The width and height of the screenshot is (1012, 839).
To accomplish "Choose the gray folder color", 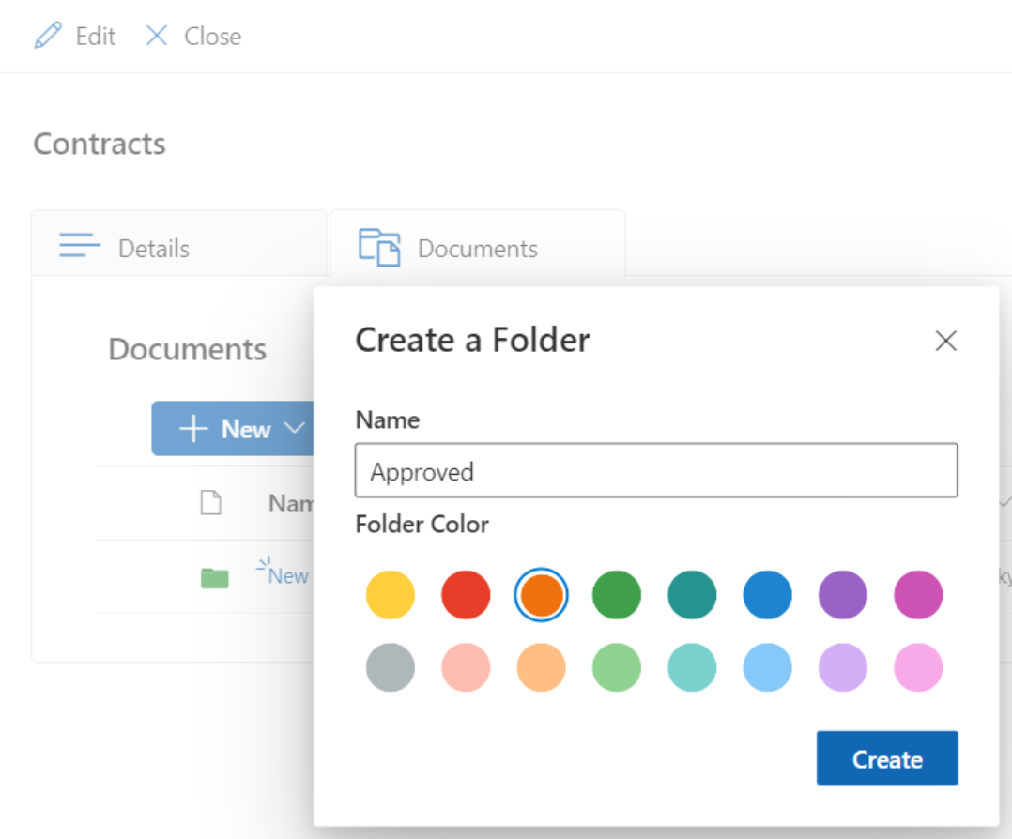I will click(391, 668).
